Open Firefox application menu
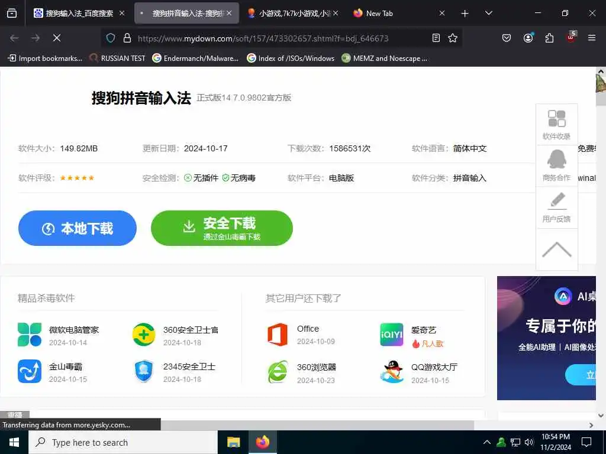The width and height of the screenshot is (606, 454). pos(592,38)
